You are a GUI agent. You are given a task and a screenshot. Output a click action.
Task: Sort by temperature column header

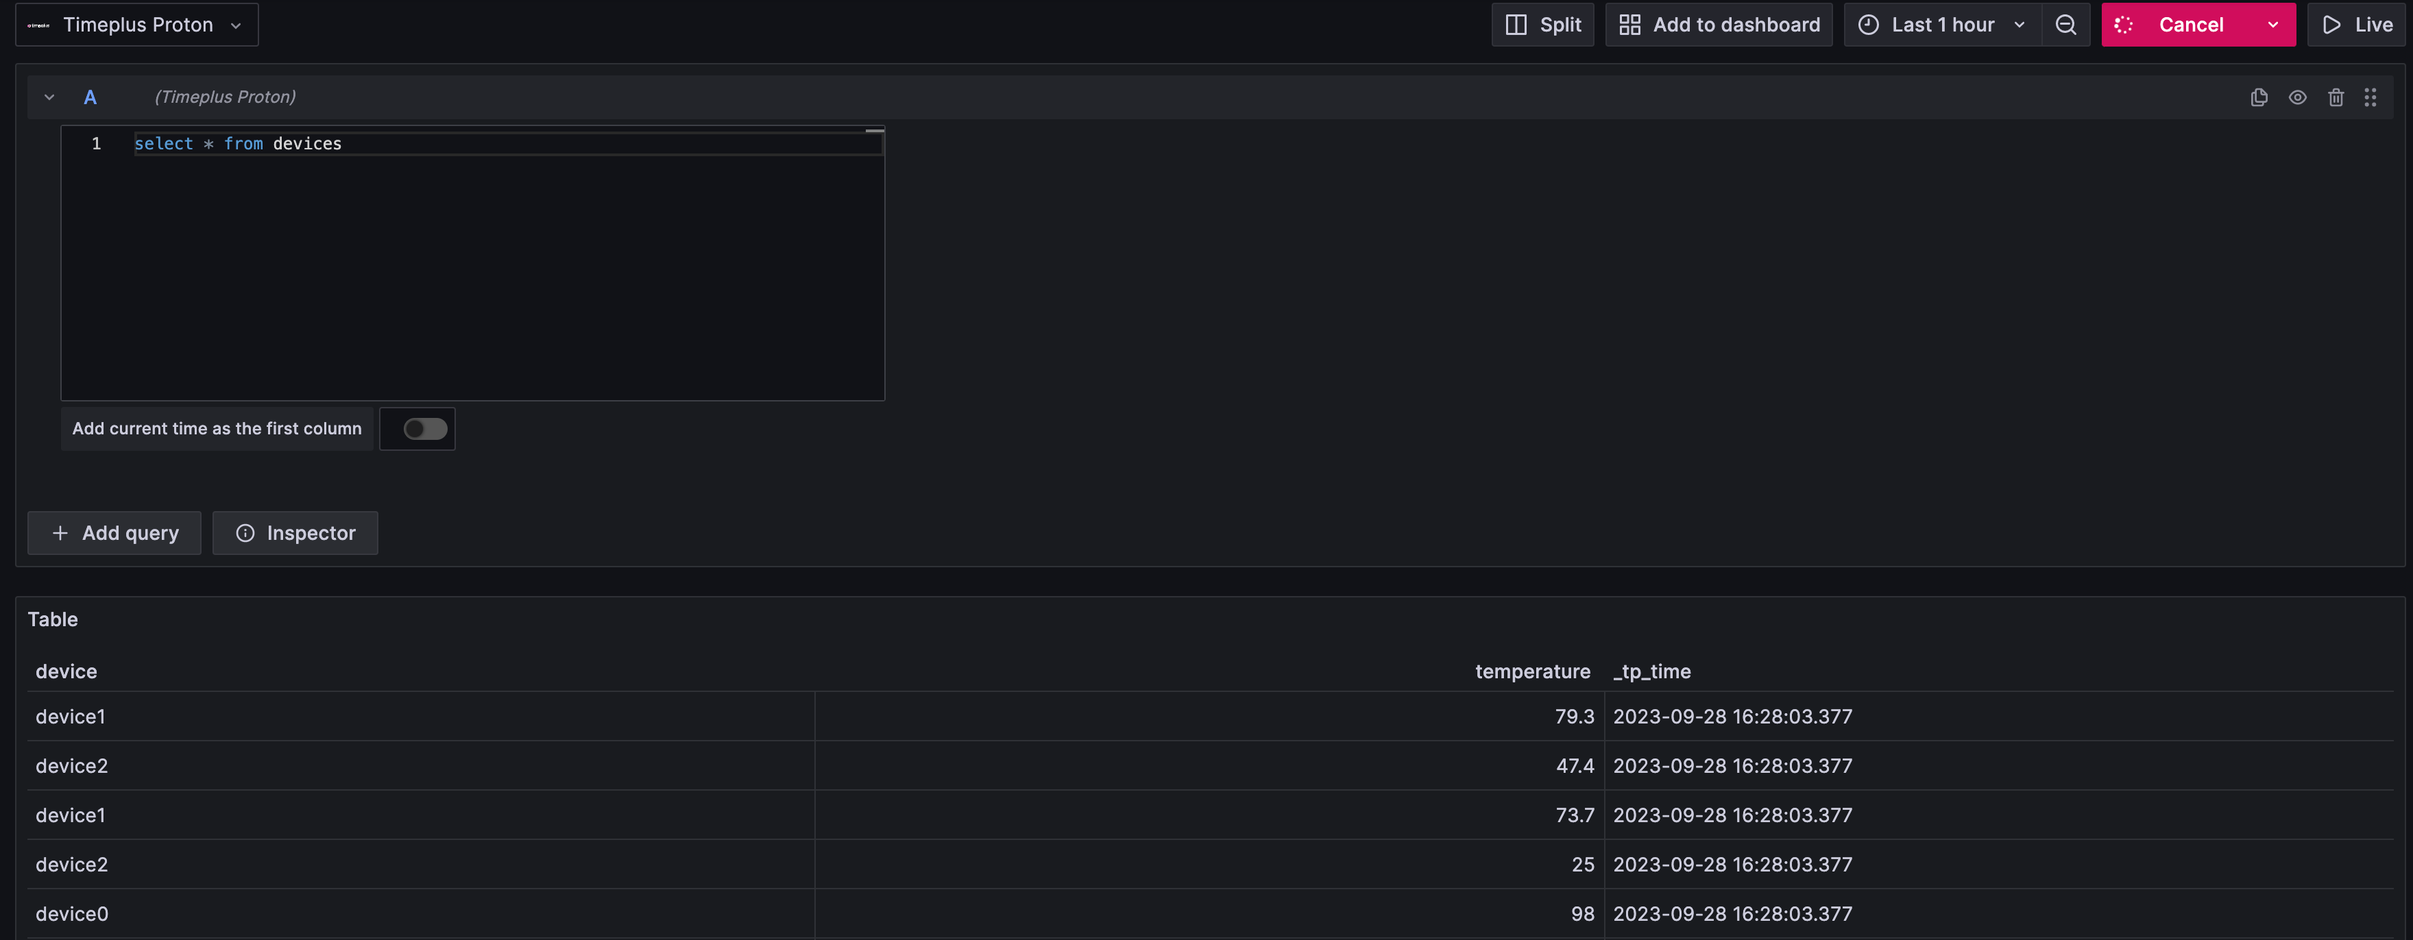pos(1531,671)
